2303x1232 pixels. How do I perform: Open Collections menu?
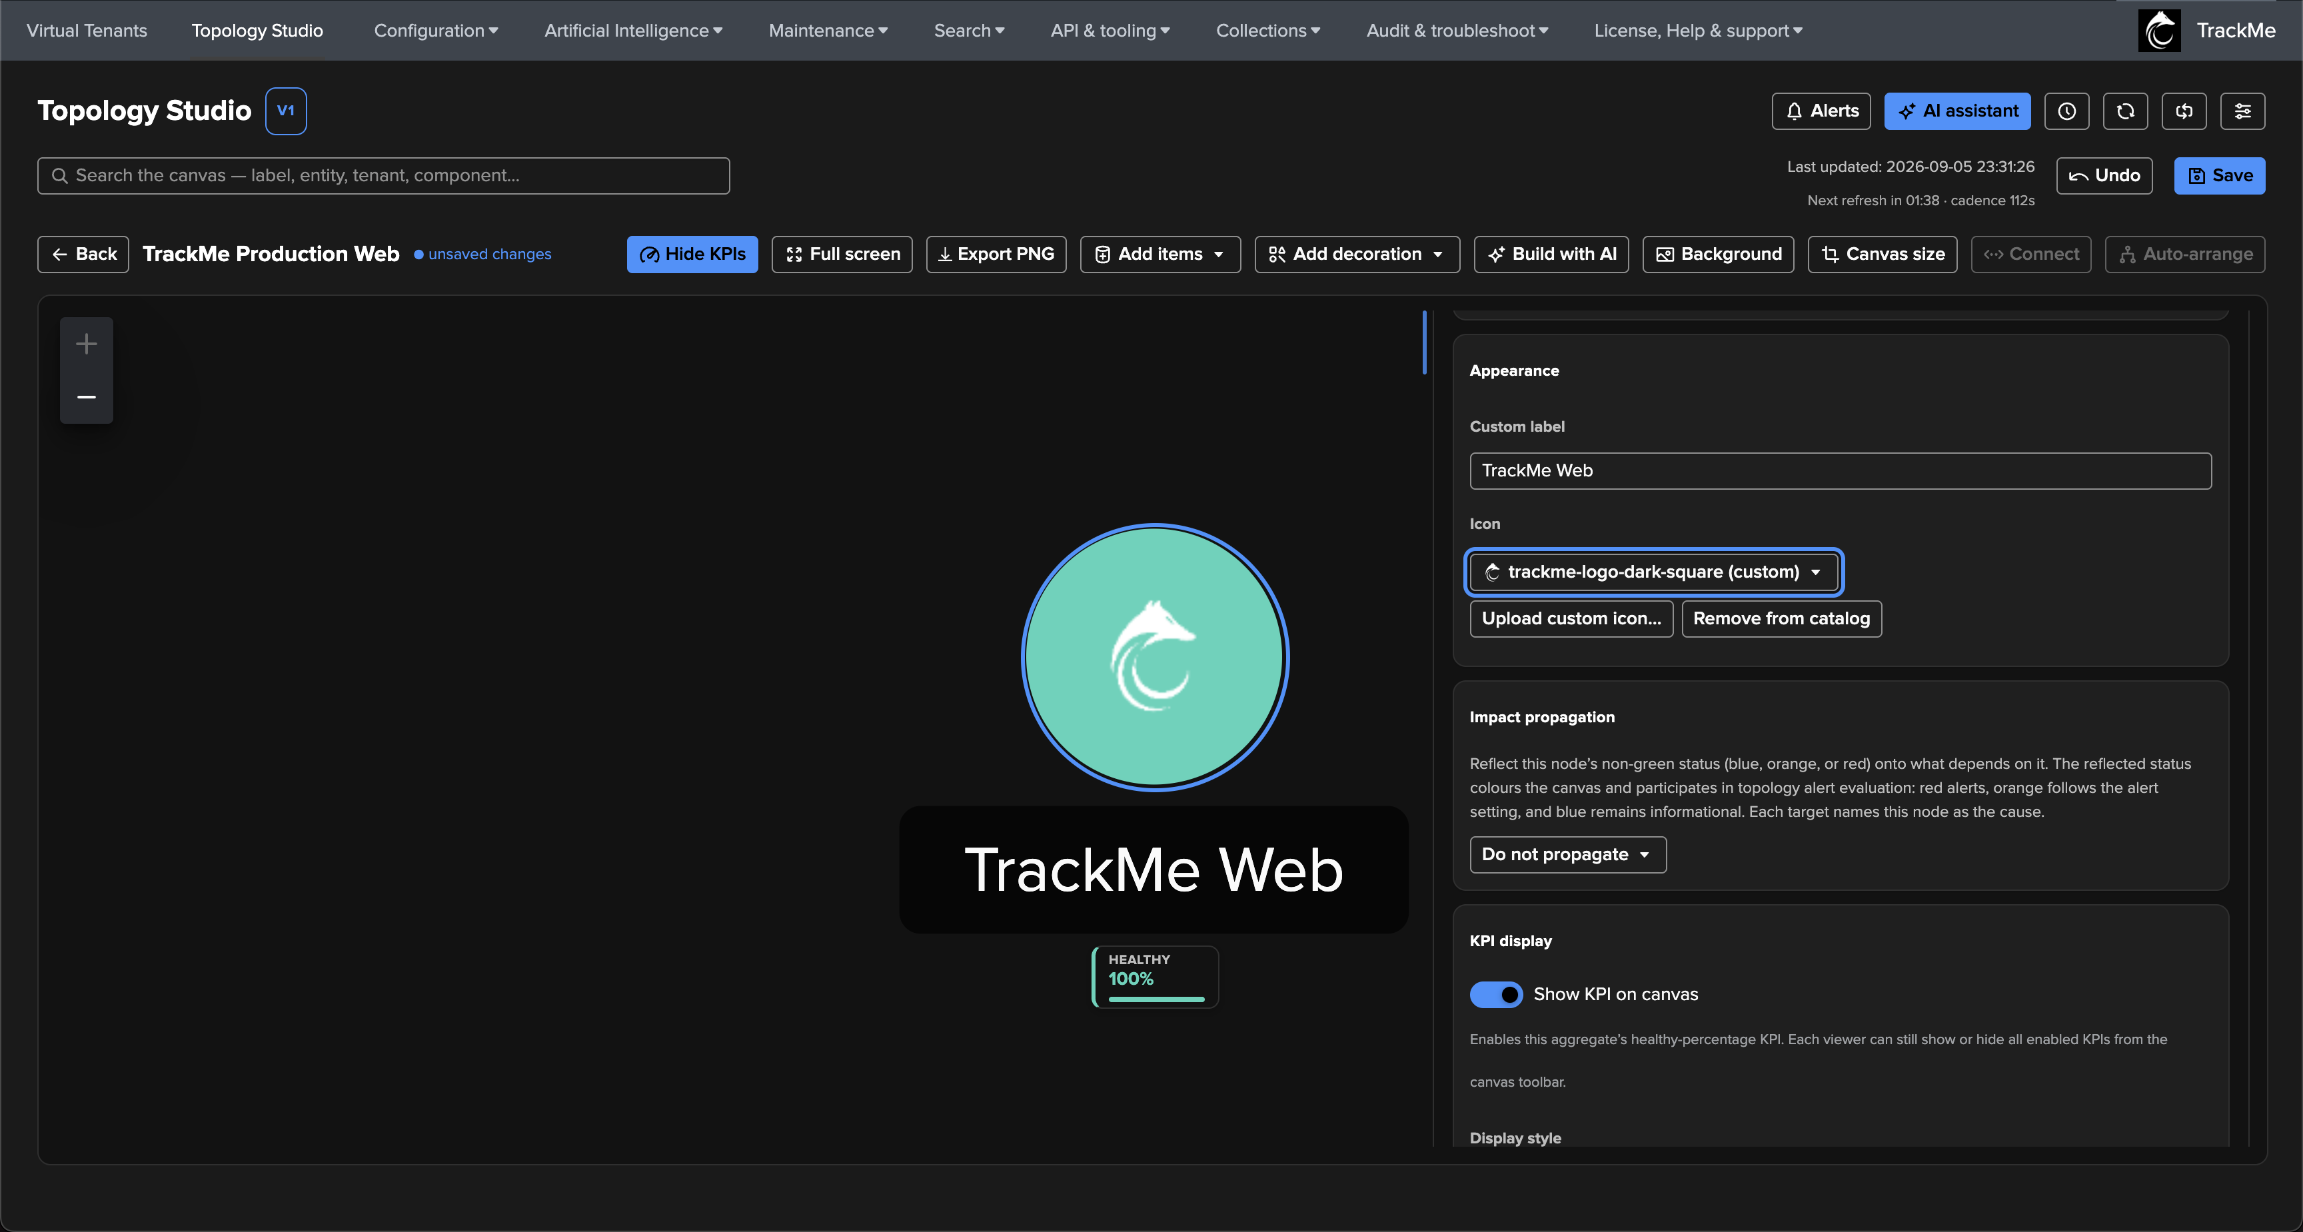1267,31
